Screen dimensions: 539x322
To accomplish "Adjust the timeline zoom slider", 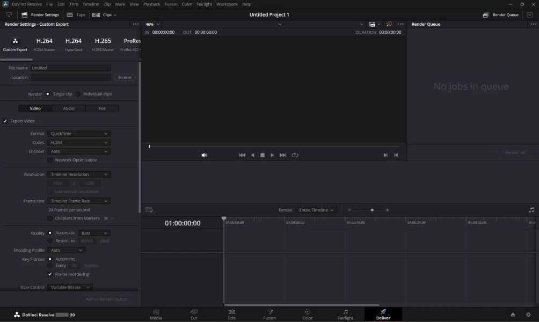I will point(372,210).
